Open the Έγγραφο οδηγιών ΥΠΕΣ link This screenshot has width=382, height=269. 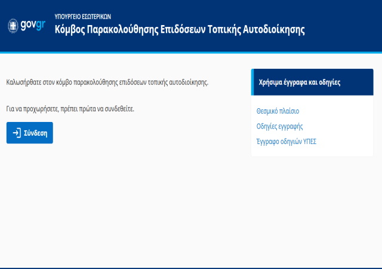coord(286,142)
